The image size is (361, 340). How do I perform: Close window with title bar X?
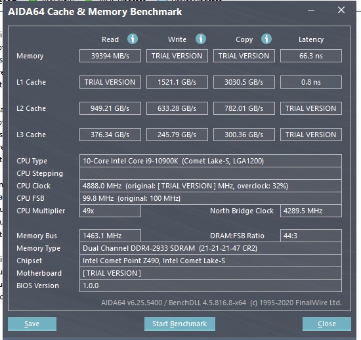[x=341, y=10]
